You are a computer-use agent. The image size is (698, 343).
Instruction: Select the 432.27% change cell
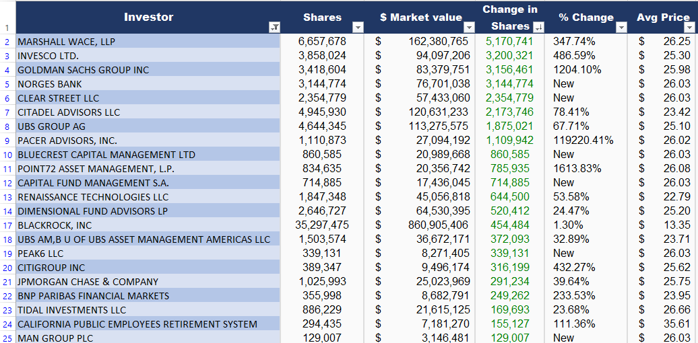tap(586, 268)
